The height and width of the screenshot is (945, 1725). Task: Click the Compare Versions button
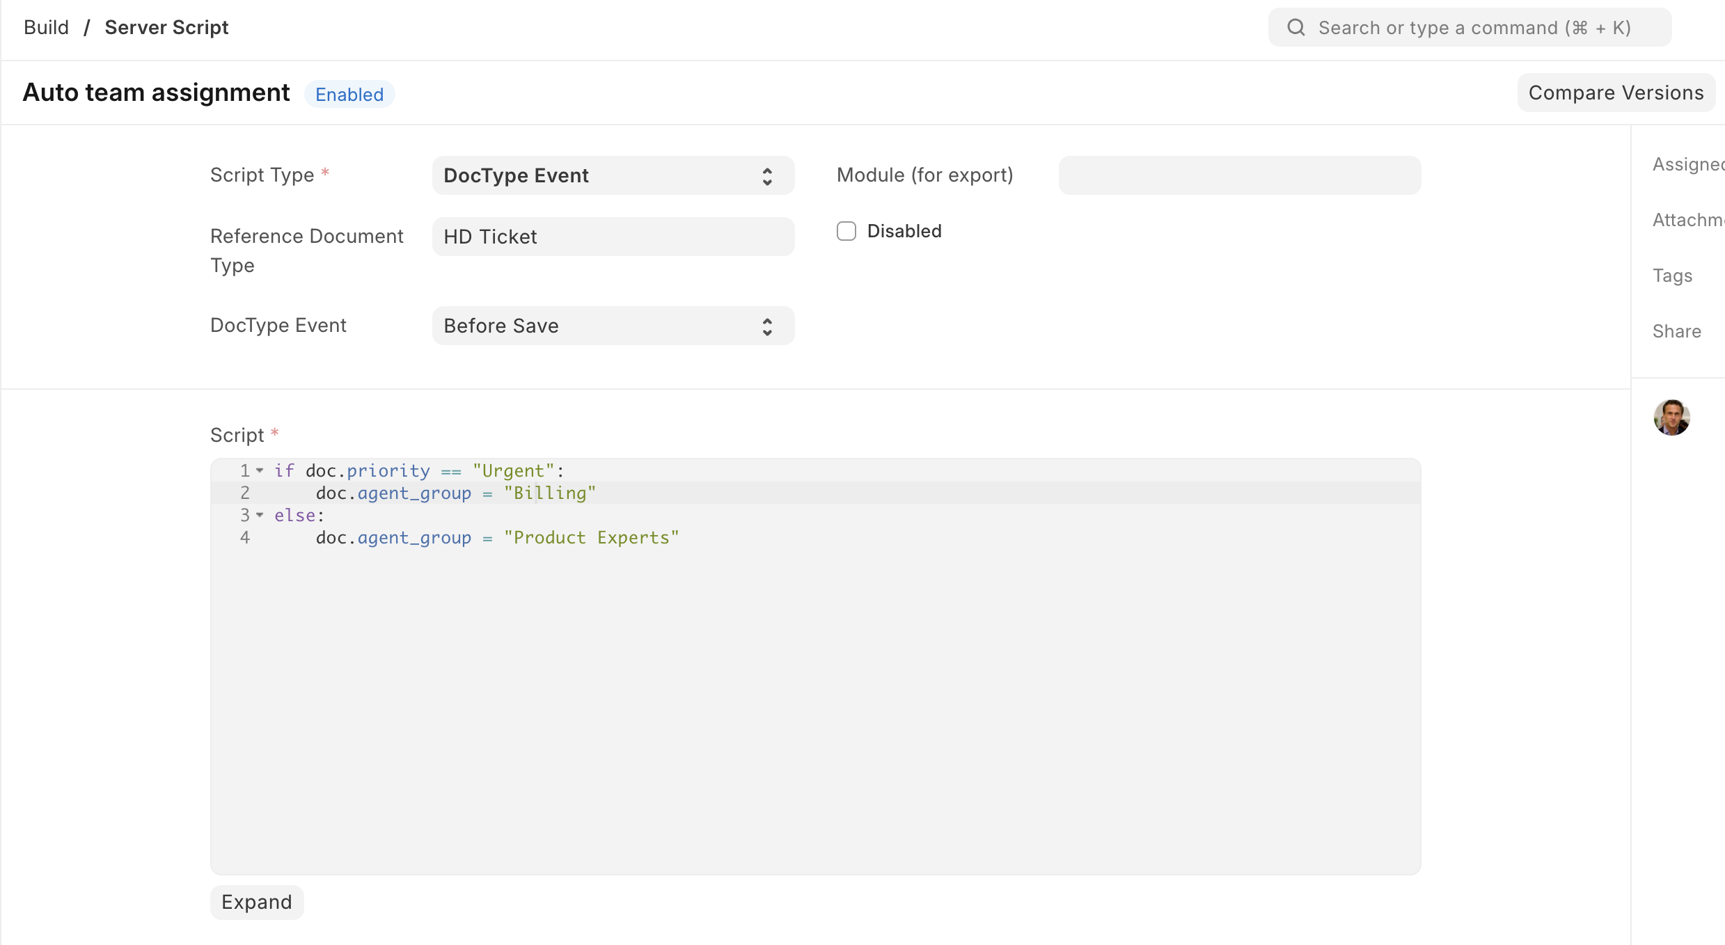coord(1615,93)
